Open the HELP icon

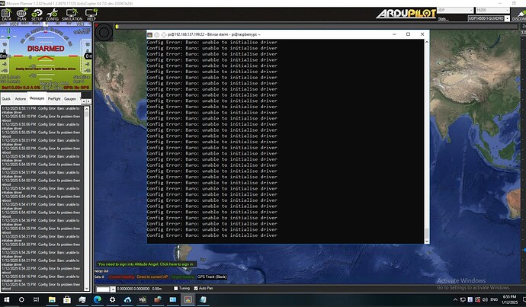coord(91,14)
